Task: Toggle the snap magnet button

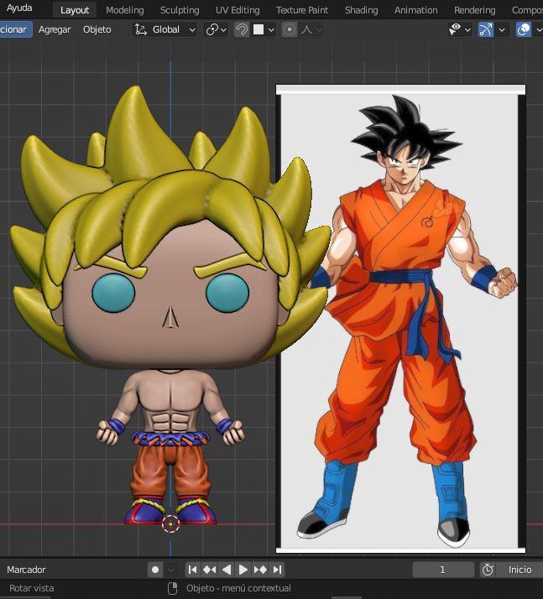Action: 242,29
